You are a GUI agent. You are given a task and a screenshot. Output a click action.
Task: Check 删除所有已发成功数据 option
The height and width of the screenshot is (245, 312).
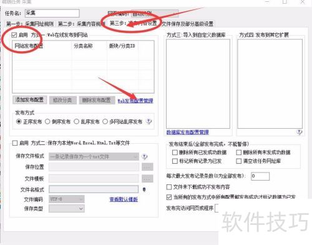175,152
